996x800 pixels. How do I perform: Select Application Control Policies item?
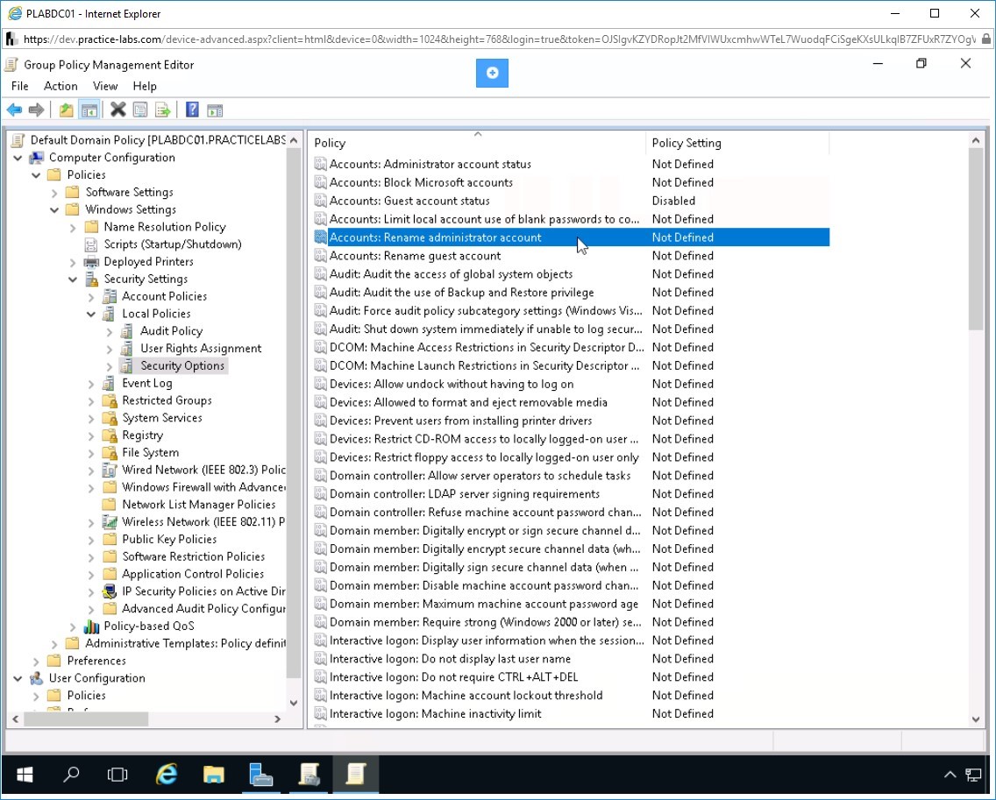tap(193, 574)
